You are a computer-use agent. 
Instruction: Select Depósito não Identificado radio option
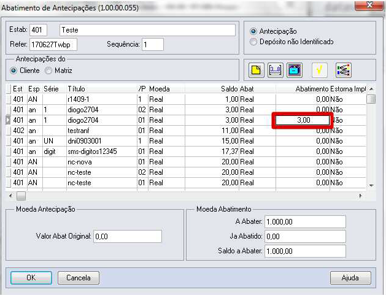click(253, 42)
